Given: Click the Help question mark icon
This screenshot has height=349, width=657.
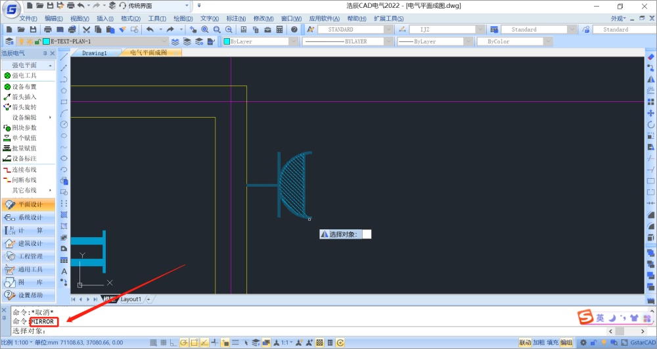Looking at the screenshot, I should (294, 30).
